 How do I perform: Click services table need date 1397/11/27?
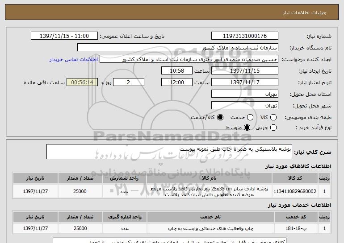[x=35, y=229]
